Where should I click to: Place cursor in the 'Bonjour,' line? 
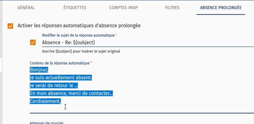pos(39,70)
